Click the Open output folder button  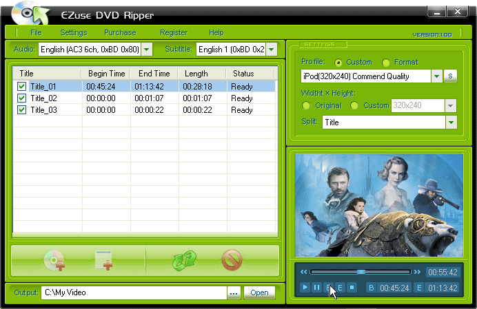click(x=259, y=292)
